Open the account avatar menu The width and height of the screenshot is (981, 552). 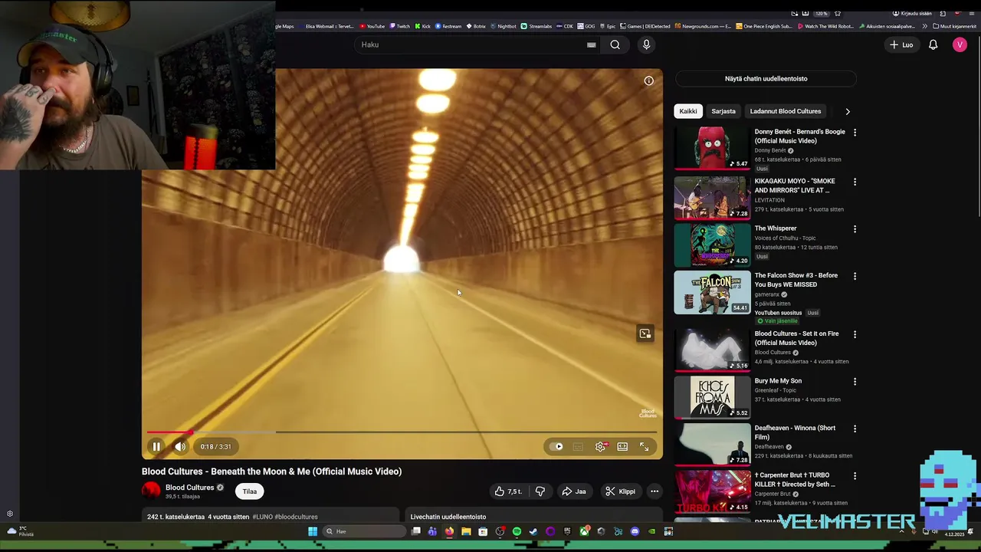(960, 44)
